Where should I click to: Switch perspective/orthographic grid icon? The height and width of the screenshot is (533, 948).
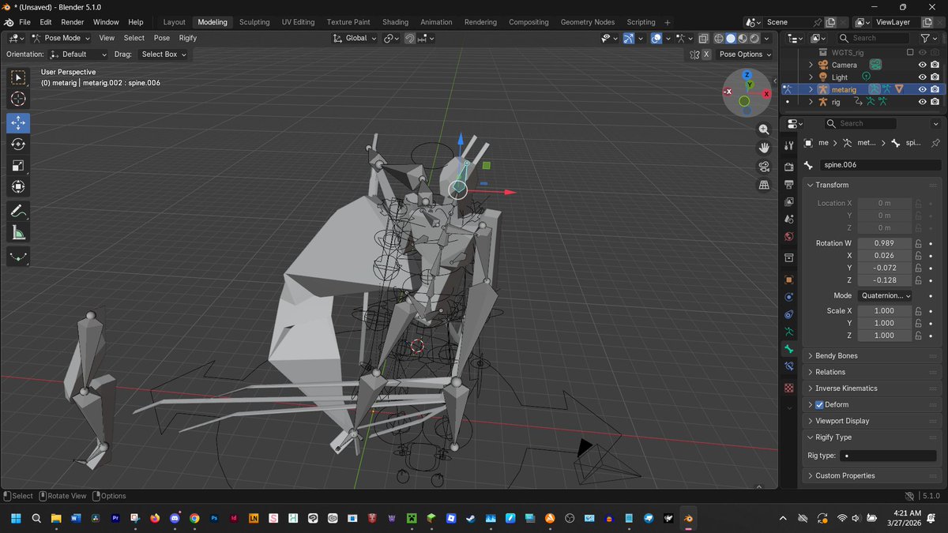pos(764,185)
